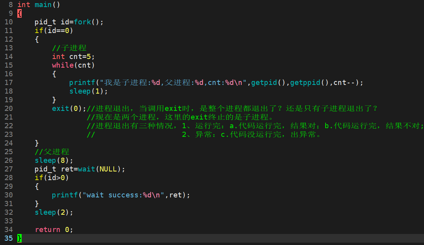Click the '//父进程' comment
The image size is (424, 245).
coord(52,152)
